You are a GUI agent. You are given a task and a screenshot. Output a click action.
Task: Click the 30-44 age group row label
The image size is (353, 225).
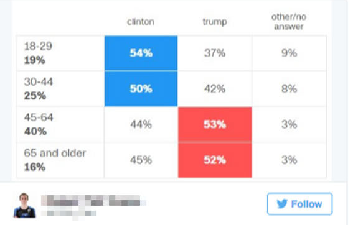coord(39,82)
